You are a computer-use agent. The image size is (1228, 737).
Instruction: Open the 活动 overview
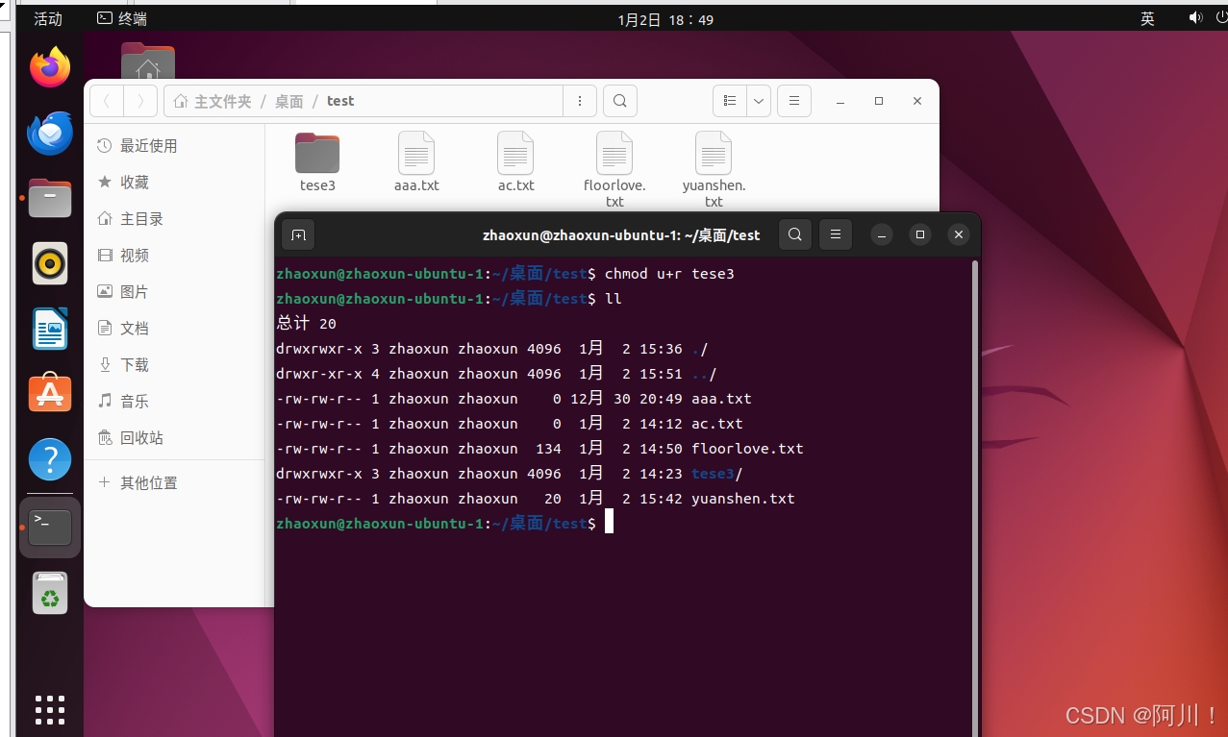pos(48,18)
